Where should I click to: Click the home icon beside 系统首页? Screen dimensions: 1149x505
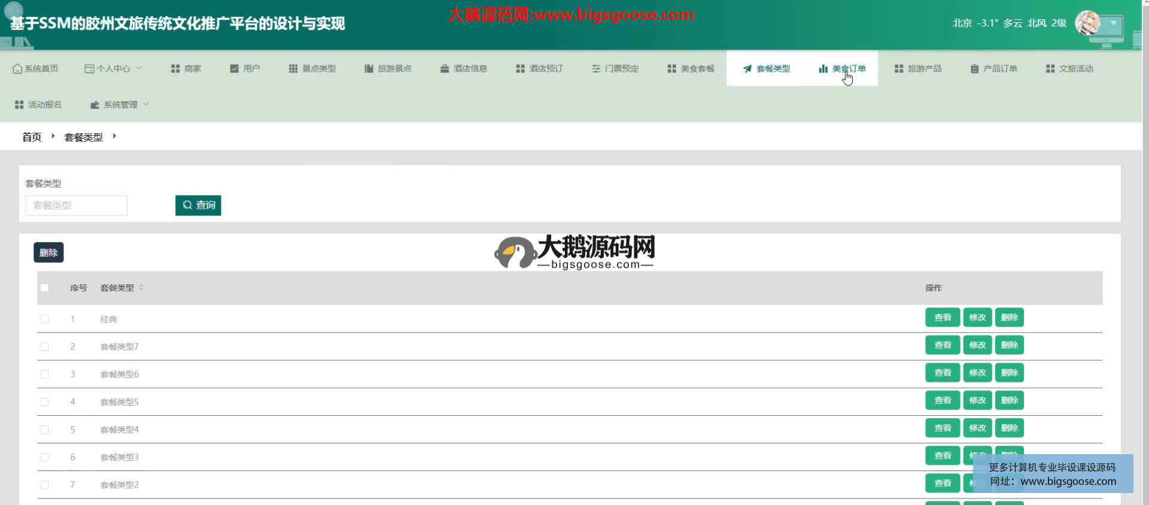17,69
